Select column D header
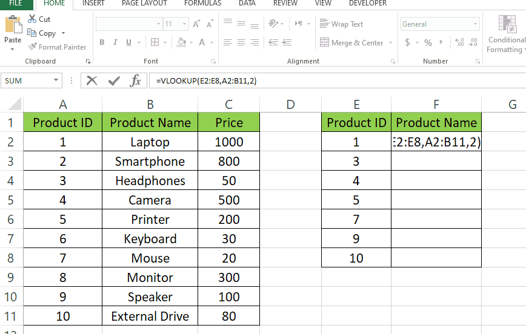 pos(290,104)
